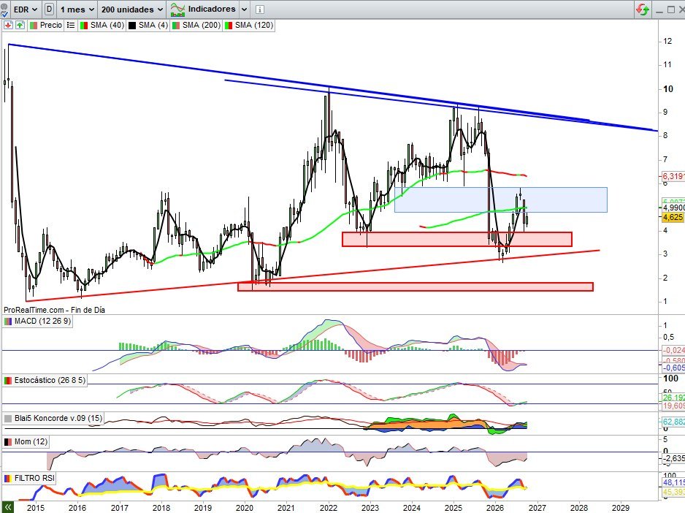The image size is (685, 513).
Task: Select the light blue rectangle zone
Action: tap(501, 199)
